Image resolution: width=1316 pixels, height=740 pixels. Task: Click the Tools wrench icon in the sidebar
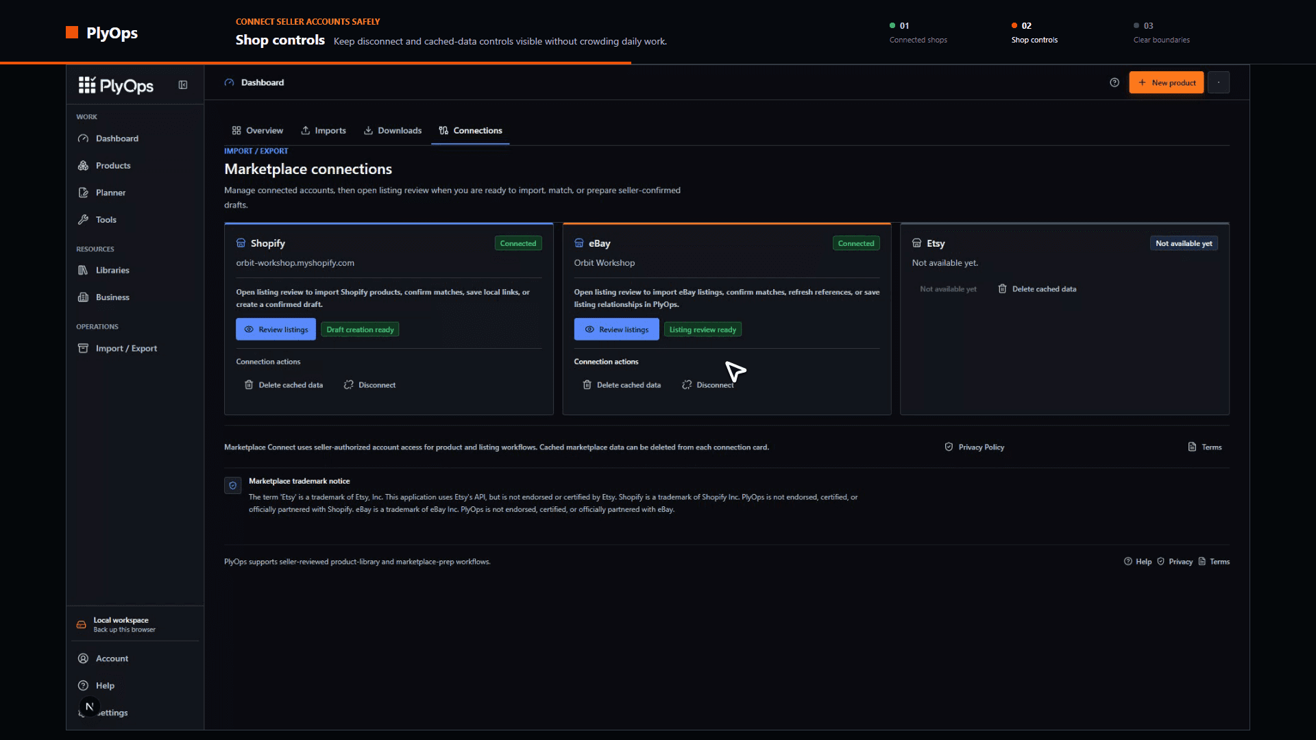[x=83, y=220]
